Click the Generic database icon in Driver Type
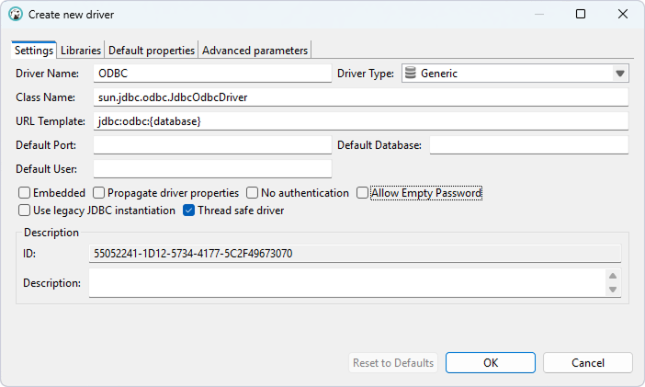Screen dimensions: 645x387 411,74
